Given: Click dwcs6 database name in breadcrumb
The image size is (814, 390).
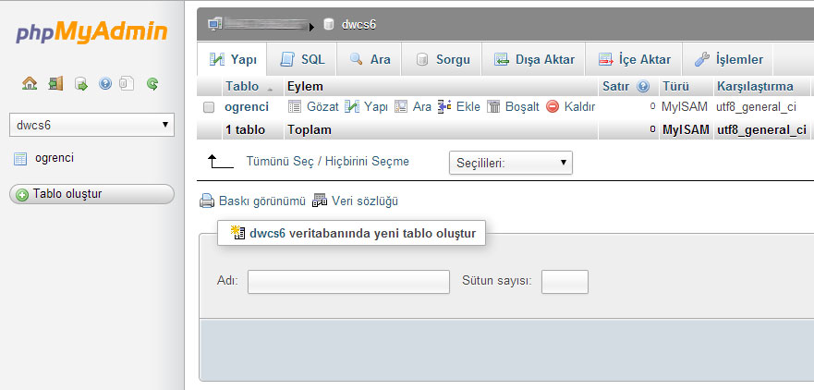Looking at the screenshot, I should tap(358, 24).
